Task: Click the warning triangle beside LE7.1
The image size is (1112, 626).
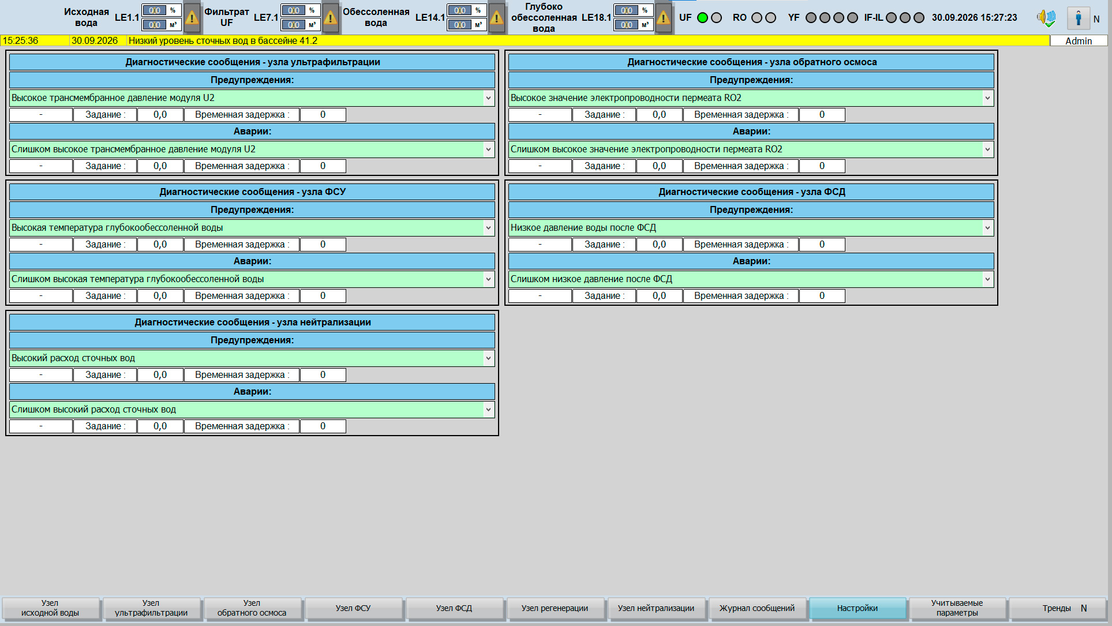Action: [x=331, y=18]
